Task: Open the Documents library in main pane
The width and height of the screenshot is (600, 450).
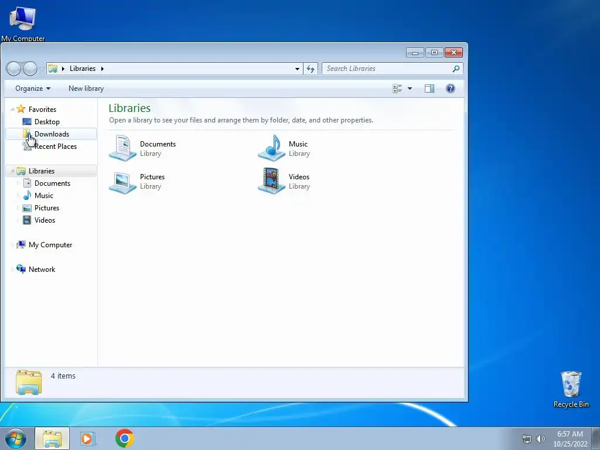Action: (142, 148)
